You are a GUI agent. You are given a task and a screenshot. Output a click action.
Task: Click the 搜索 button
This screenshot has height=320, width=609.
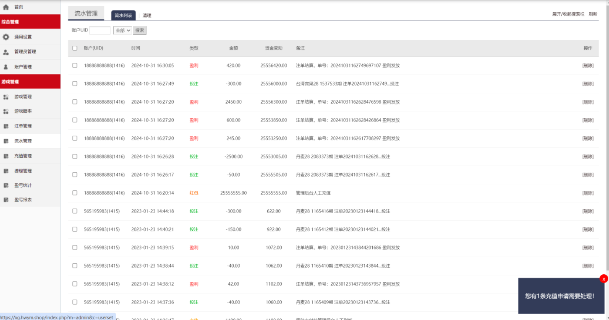point(140,30)
